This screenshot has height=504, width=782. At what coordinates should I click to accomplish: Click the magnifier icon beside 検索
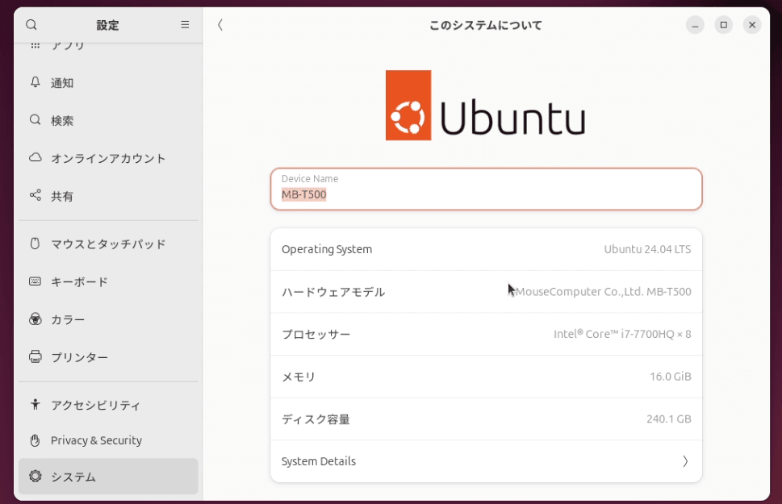(x=35, y=120)
